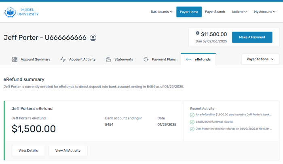Click checkmark icon beside refund was loaded
Viewport: 283px width, 164px height.
coord(192,122)
